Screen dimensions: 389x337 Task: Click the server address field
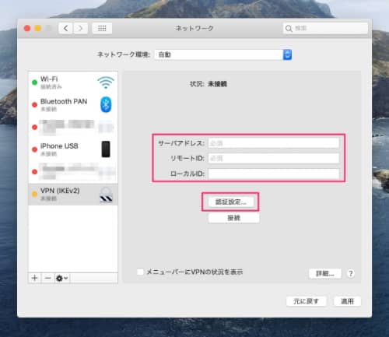(274, 143)
